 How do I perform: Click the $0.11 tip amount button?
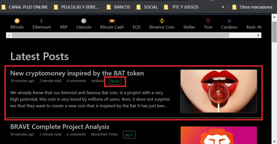[129, 135]
